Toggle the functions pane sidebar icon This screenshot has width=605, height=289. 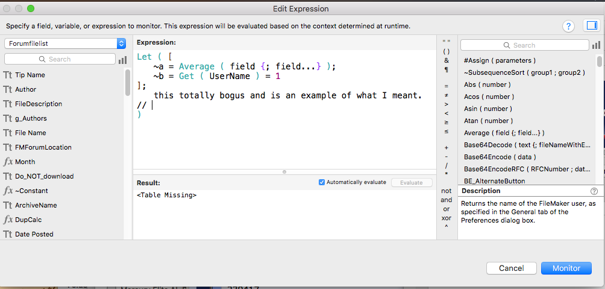coord(592,25)
